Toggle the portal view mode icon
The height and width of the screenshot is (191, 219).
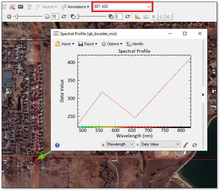pos(146,17)
